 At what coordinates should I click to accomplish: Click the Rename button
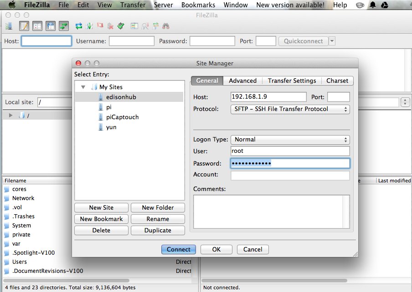(158, 219)
